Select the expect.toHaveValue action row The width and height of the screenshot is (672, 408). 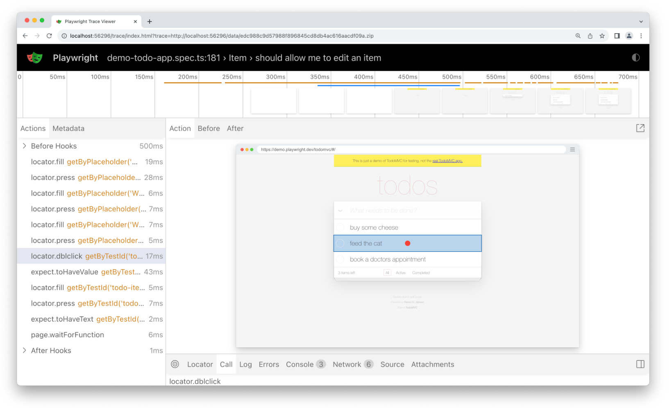[x=91, y=272]
